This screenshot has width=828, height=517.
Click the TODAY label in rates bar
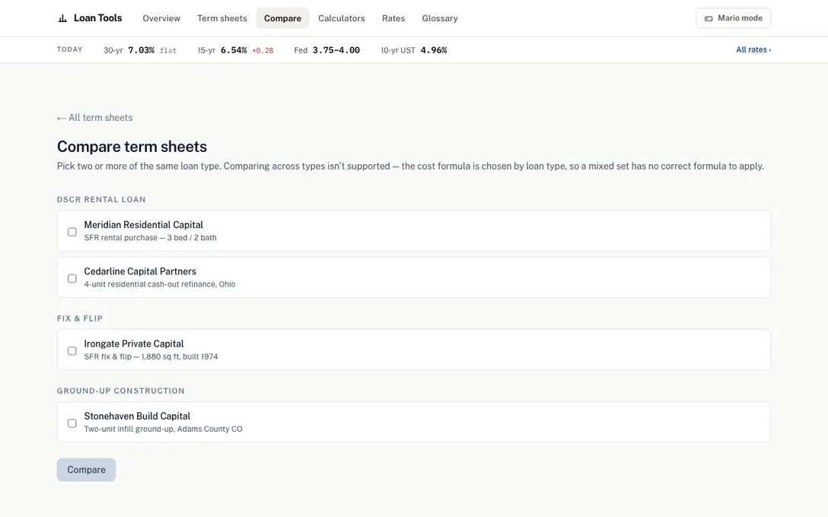70,49
